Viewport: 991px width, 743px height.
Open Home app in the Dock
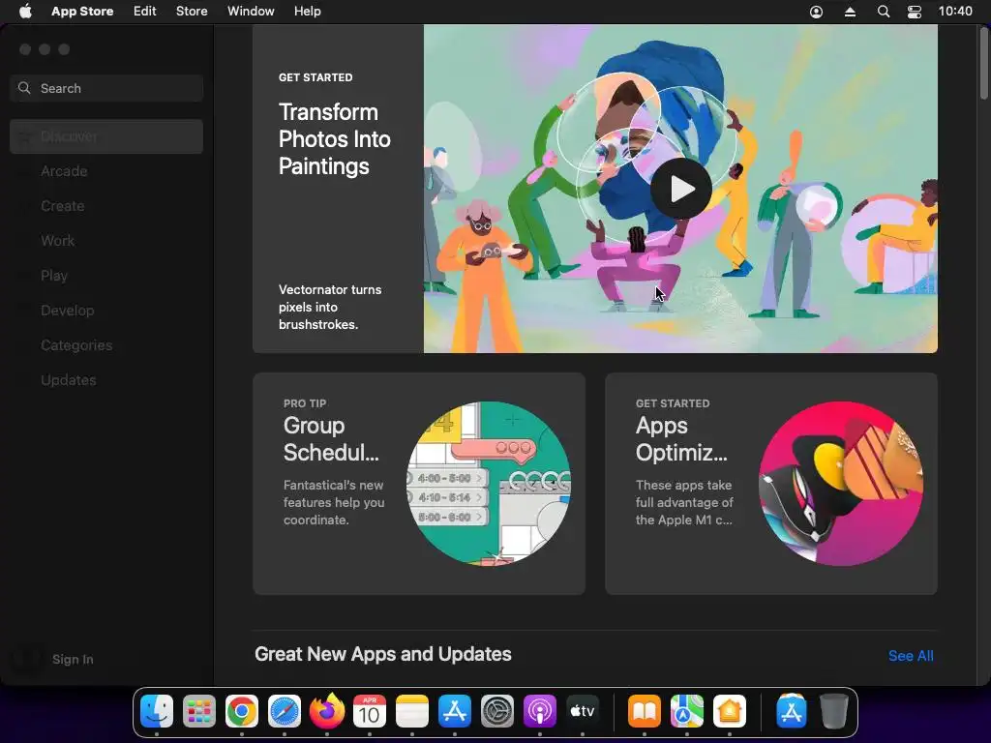tap(730, 711)
